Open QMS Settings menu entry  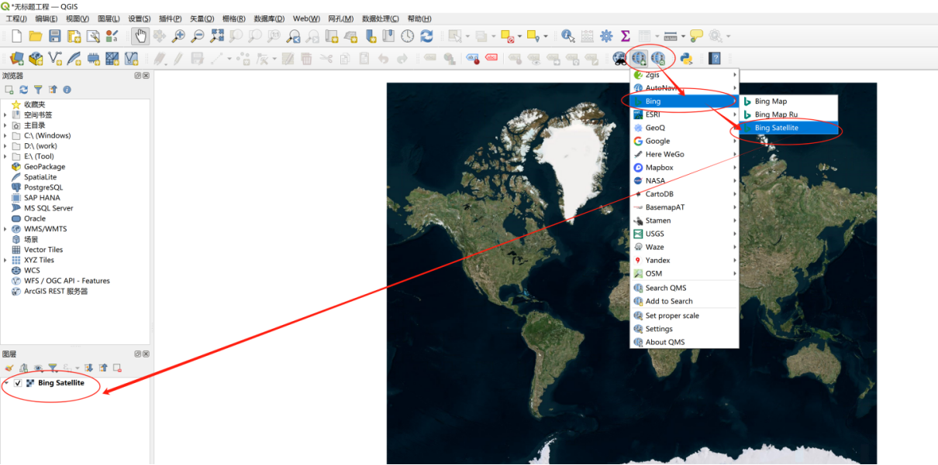pyautogui.click(x=685, y=329)
